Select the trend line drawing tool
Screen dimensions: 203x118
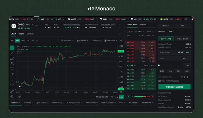tap(12, 53)
